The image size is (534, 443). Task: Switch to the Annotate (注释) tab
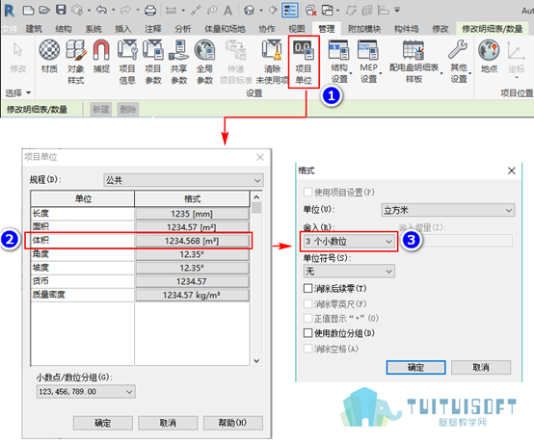pyautogui.click(x=153, y=29)
